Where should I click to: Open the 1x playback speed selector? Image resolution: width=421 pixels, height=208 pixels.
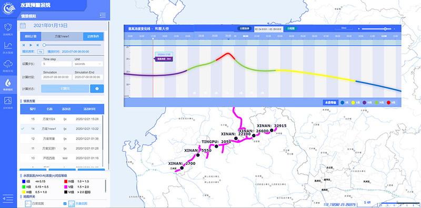[x=41, y=51]
